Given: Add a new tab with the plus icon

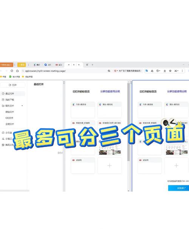Looking at the screenshot, I should [x=92, y=65].
